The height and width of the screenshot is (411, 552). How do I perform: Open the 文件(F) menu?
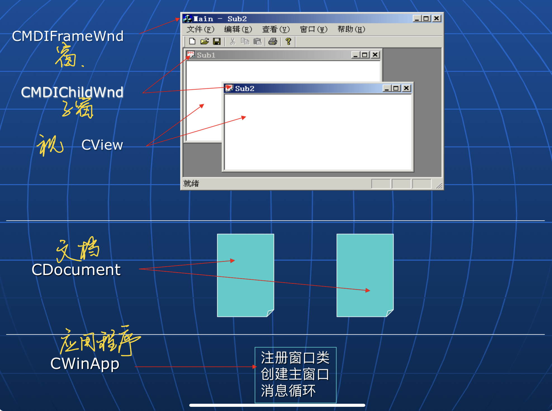pos(200,29)
